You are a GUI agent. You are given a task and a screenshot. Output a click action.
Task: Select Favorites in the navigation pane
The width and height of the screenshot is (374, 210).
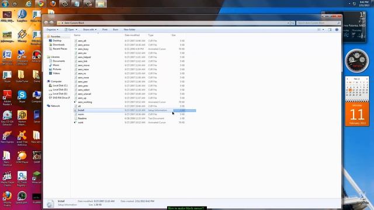point(56,36)
